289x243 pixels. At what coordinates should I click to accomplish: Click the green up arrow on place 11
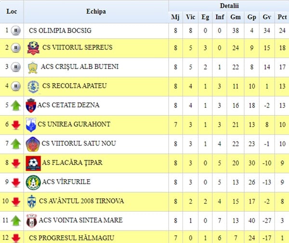coord(16,220)
